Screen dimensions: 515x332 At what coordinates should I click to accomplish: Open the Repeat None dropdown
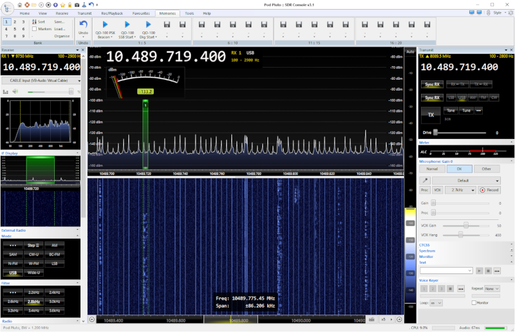click(x=492, y=289)
